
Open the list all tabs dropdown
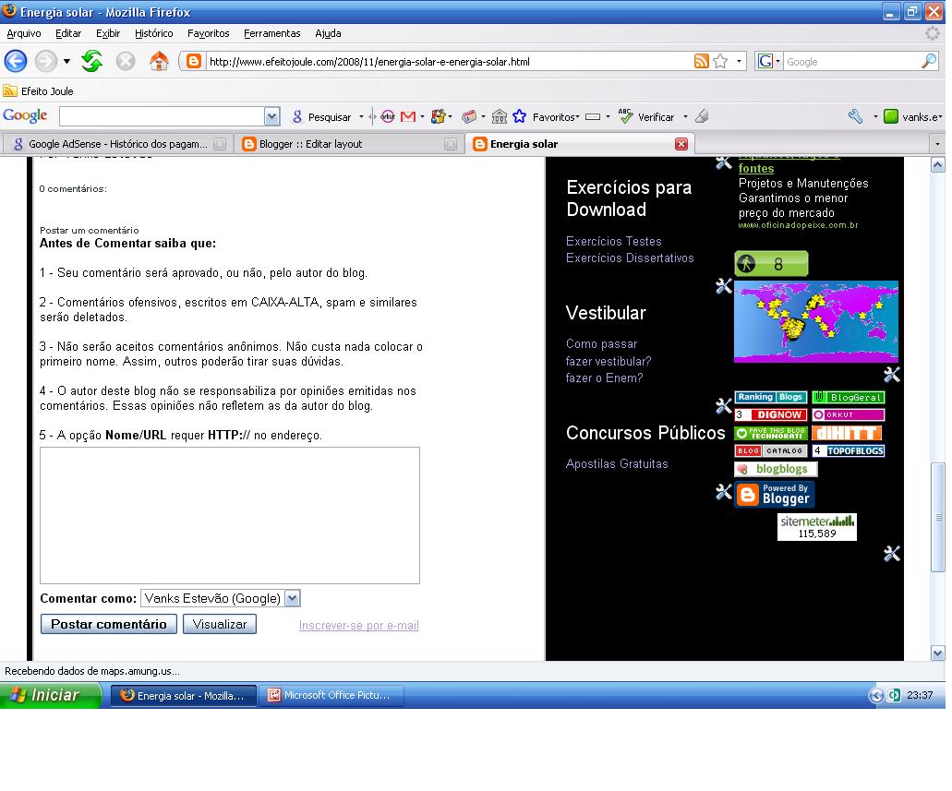pos(937,144)
